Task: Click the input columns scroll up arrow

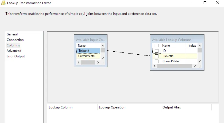Action: tap(102, 46)
